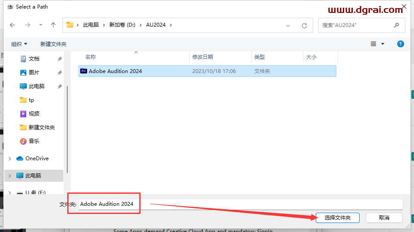Go back with the left arrow
414x232 pixels.
tap(13, 25)
